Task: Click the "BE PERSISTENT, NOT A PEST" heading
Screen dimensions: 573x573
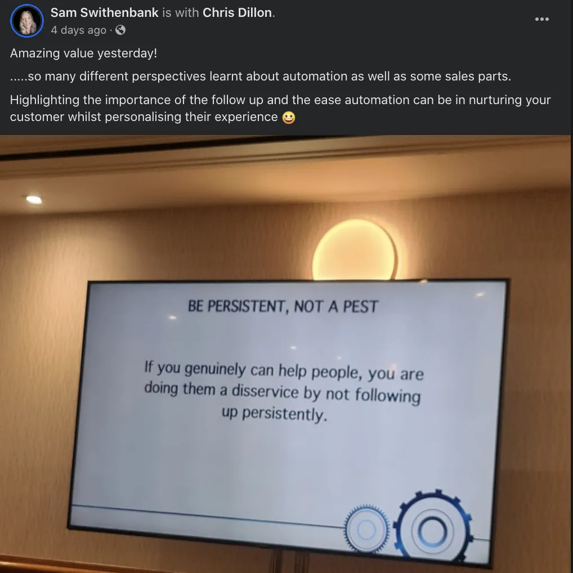Action: click(283, 306)
